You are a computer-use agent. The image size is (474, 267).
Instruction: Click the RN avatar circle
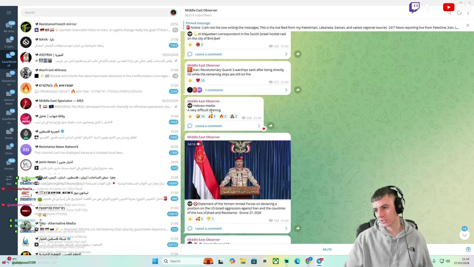pyautogui.click(x=26, y=149)
